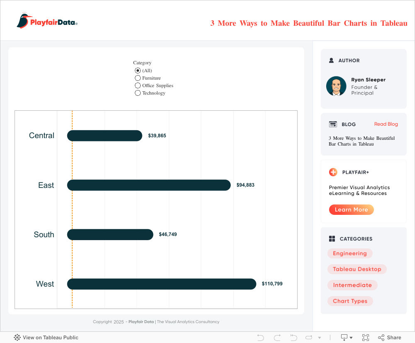The image size is (415, 343).
Task: Click the Learn More button
Action: tap(351, 209)
